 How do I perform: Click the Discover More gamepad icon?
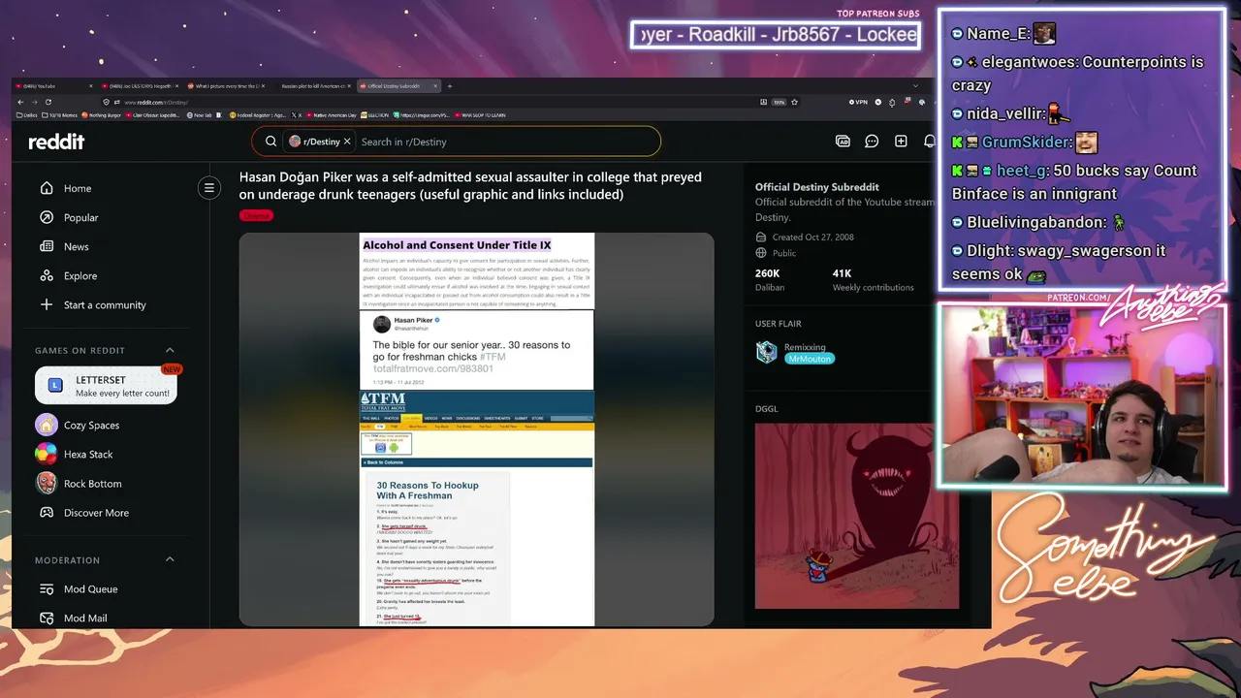[47, 512]
